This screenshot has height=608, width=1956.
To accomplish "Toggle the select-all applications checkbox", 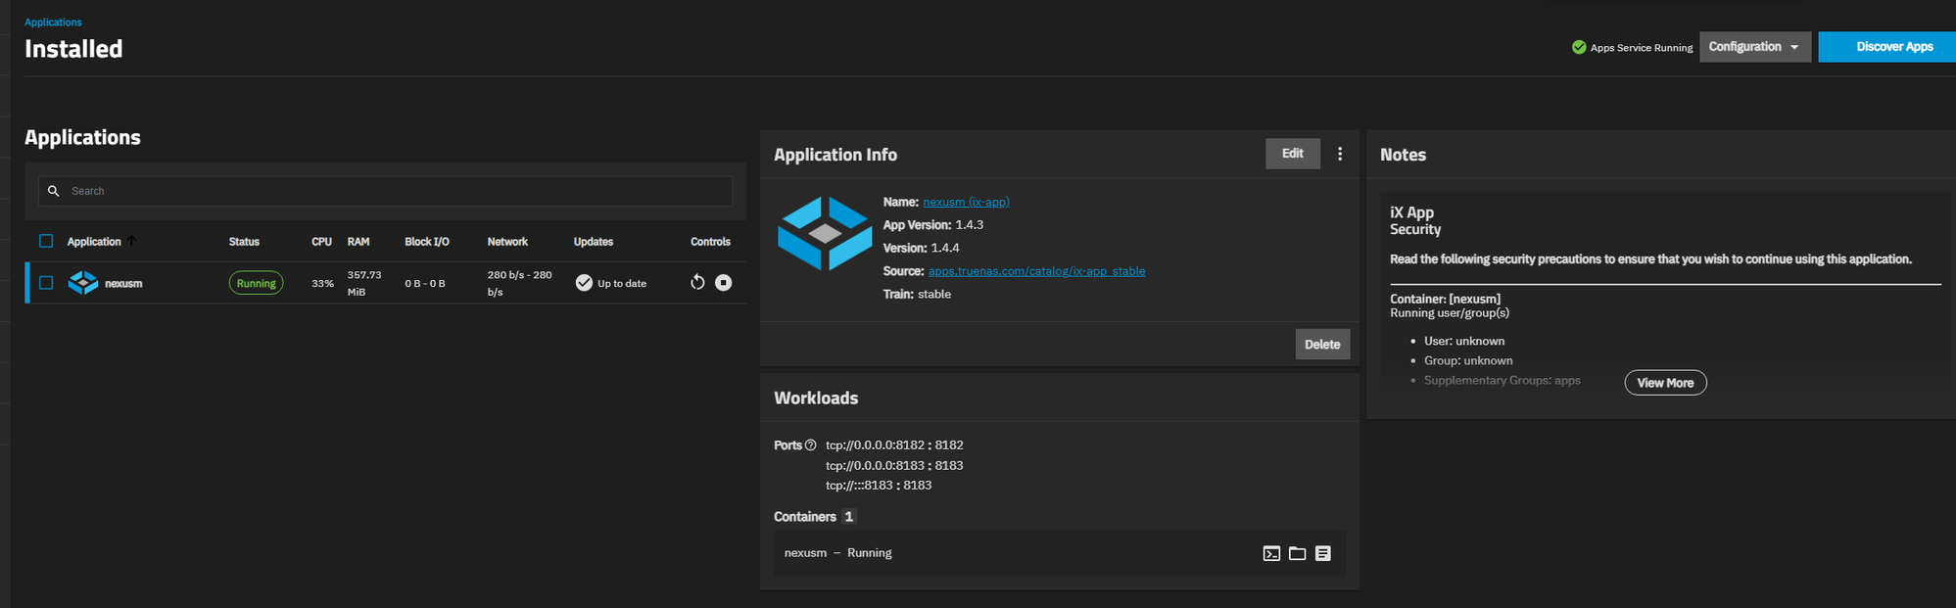I will (x=46, y=241).
